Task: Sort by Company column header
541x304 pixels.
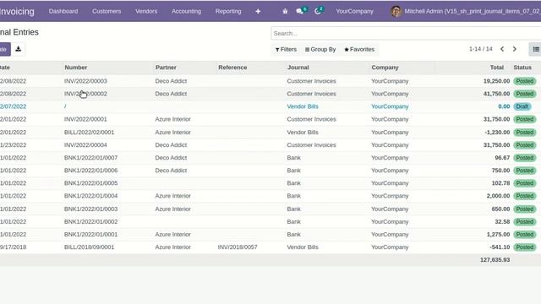Action: pos(385,68)
